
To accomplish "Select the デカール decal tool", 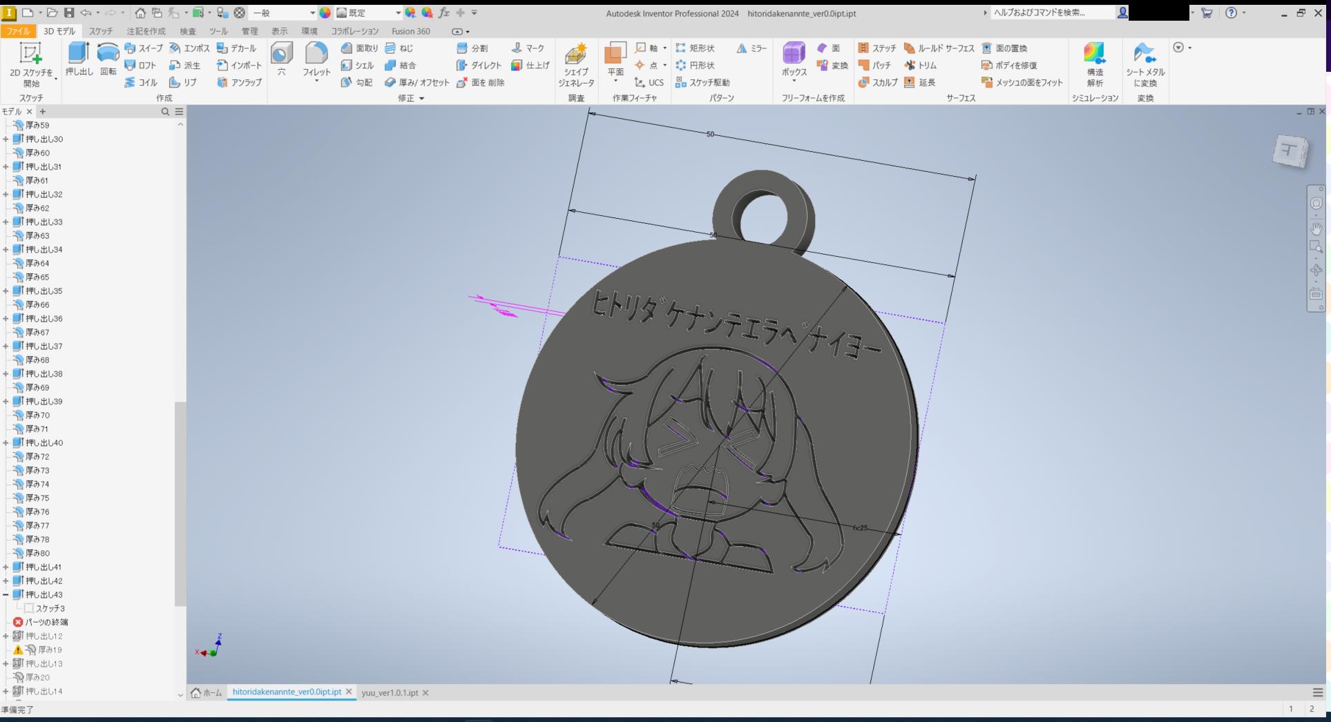I will point(236,48).
